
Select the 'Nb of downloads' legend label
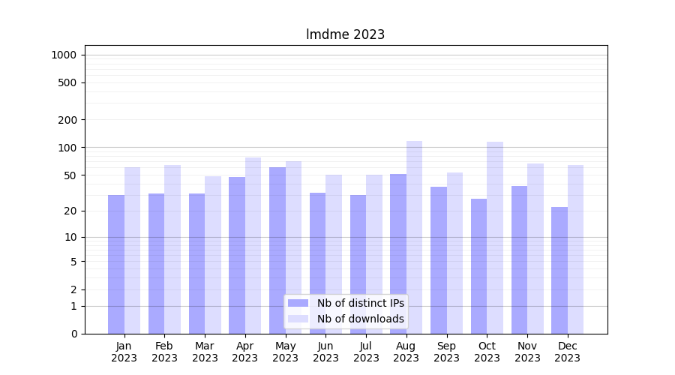[x=360, y=319]
